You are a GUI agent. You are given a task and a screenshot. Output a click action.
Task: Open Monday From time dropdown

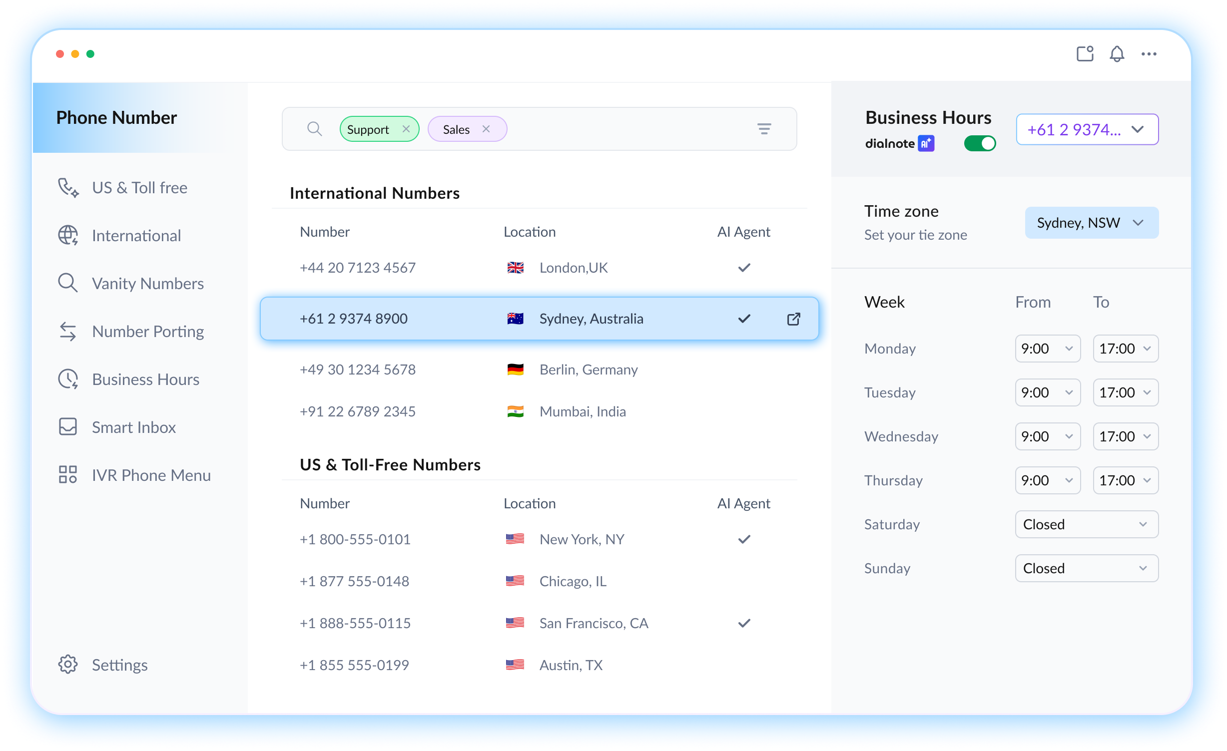point(1047,349)
